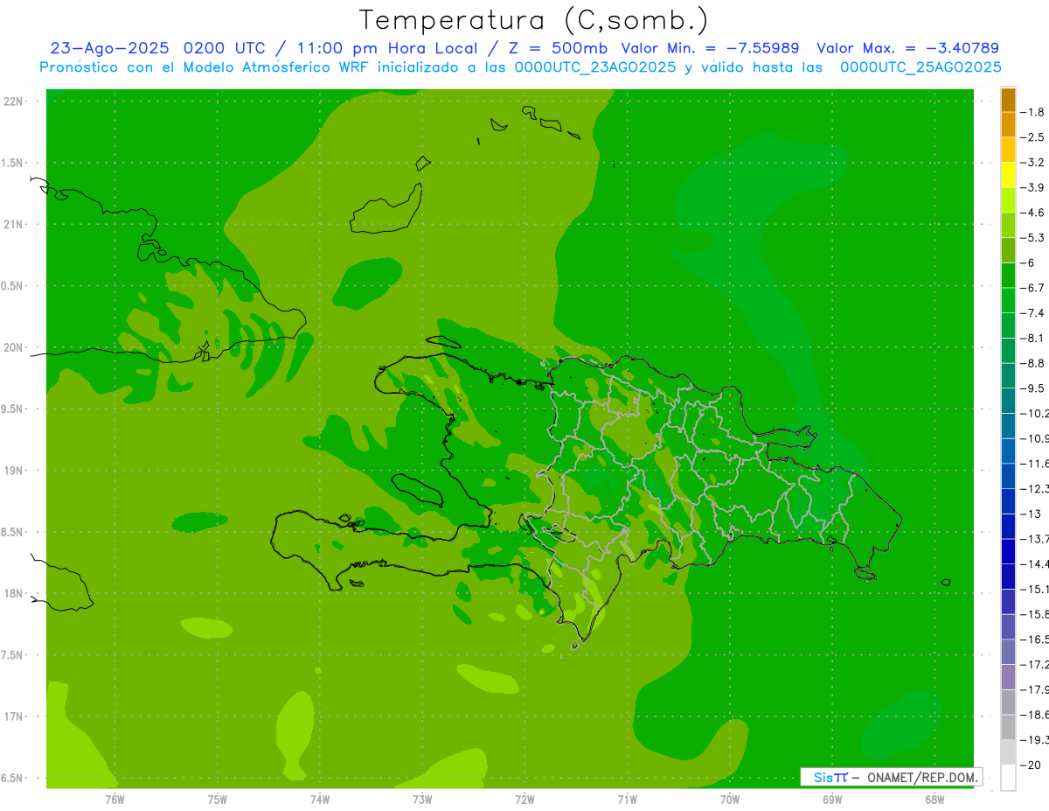Pick the colorbar segment between -6 and -6.7
The width and height of the screenshot is (1049, 811).
point(1008,275)
